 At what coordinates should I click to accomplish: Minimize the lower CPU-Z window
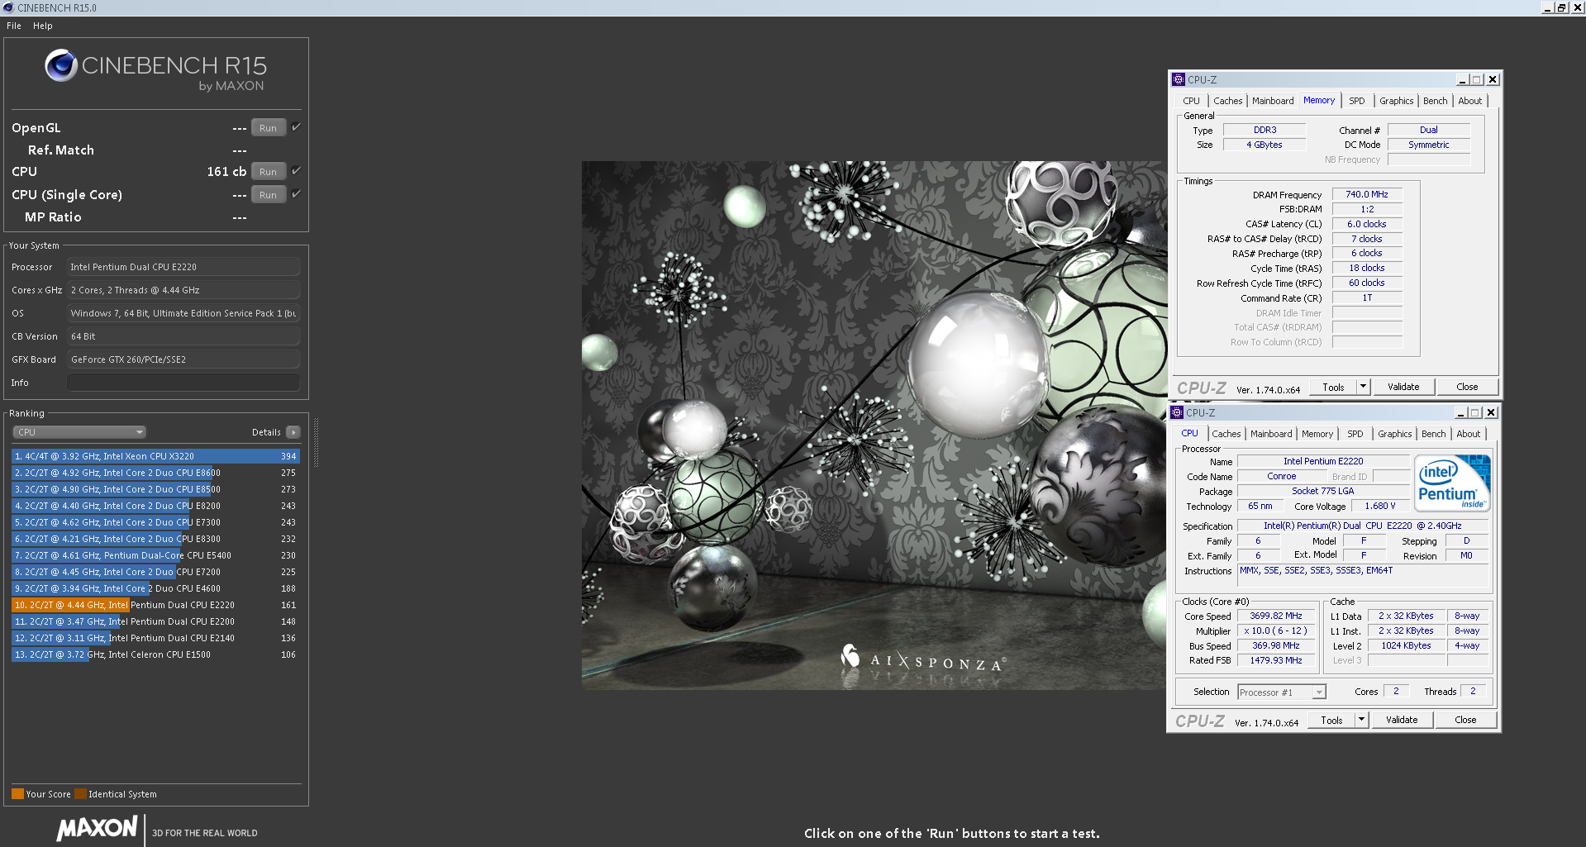[1460, 413]
